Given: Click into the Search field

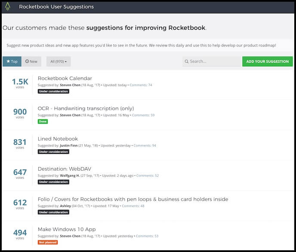Looking at the screenshot, I should pos(213,62).
